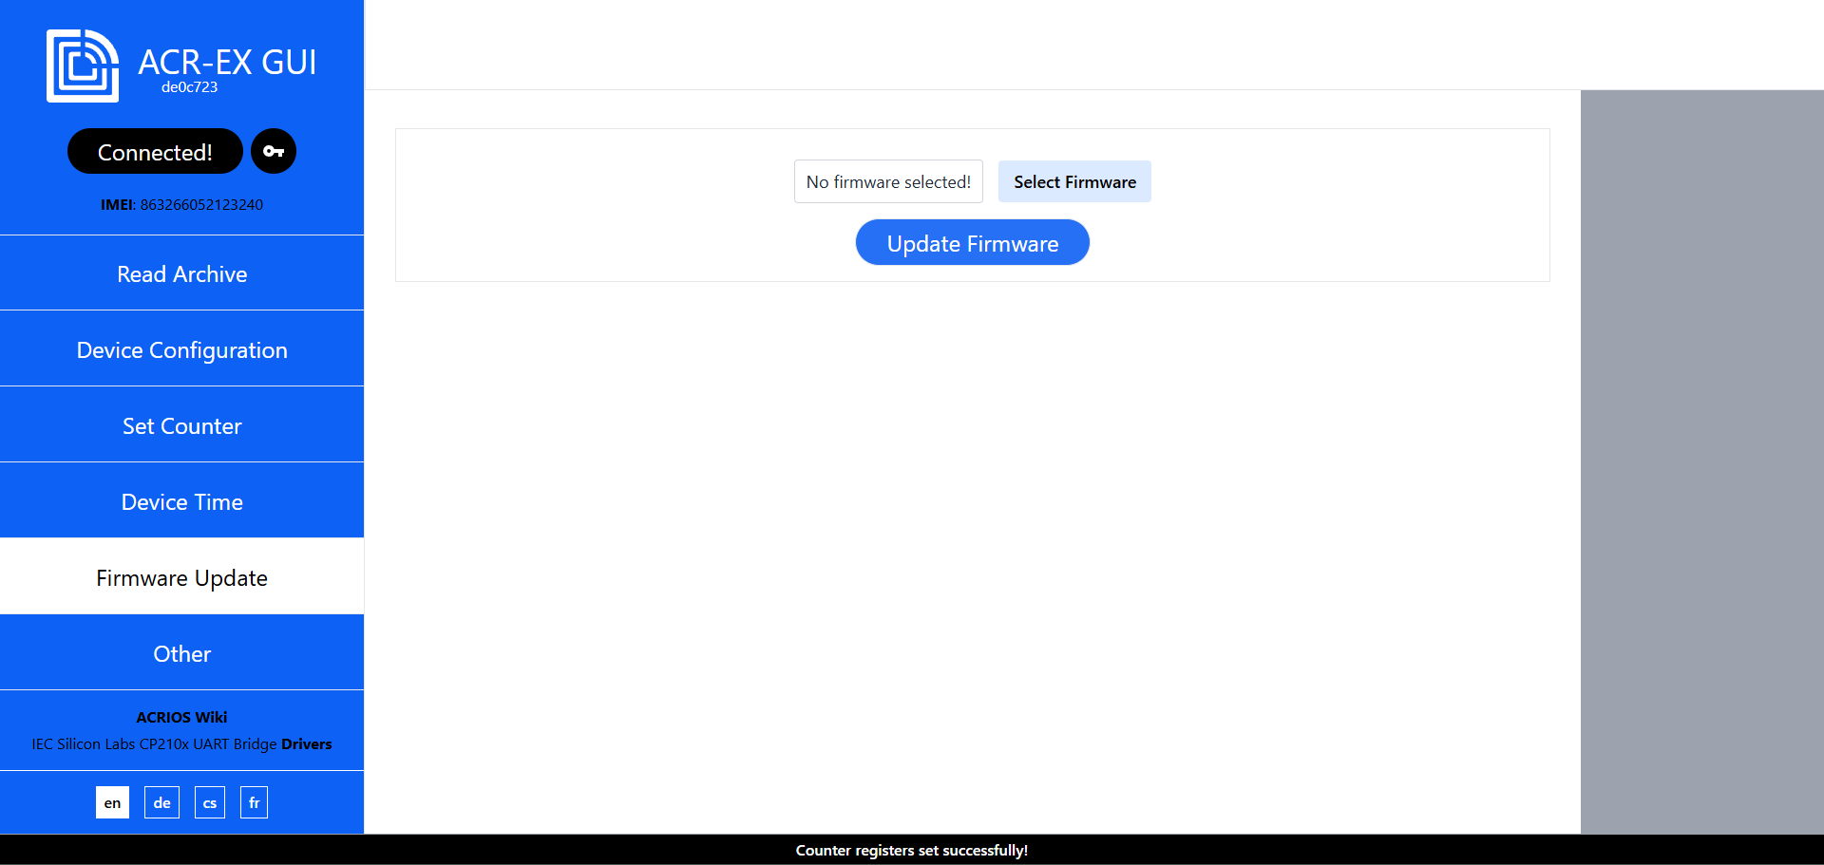The height and width of the screenshot is (865, 1824).
Task: Open the Read Archive section
Action: point(181,274)
